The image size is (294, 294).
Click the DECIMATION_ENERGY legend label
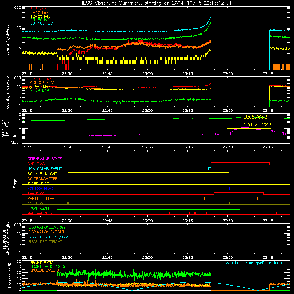(x=47, y=227)
